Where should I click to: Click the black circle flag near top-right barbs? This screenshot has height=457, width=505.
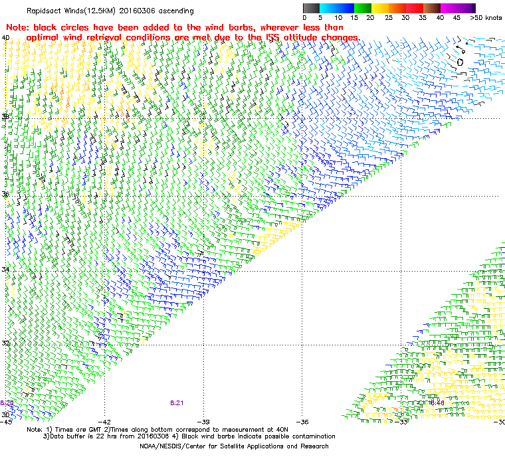460,62
